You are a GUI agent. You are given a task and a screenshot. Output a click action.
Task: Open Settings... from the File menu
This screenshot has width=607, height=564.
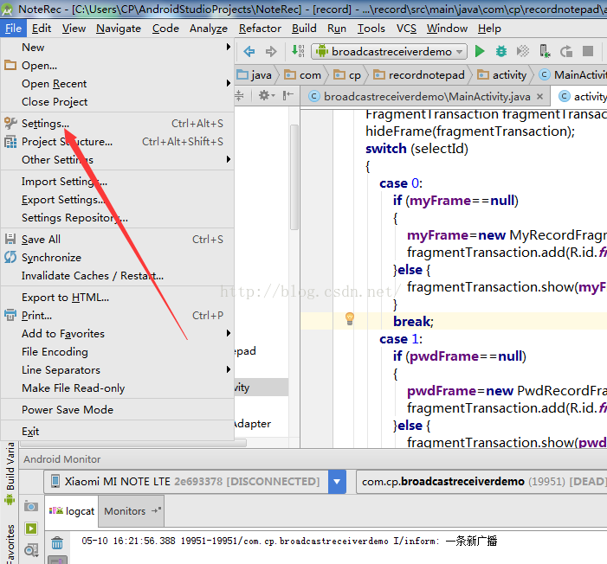tap(45, 124)
